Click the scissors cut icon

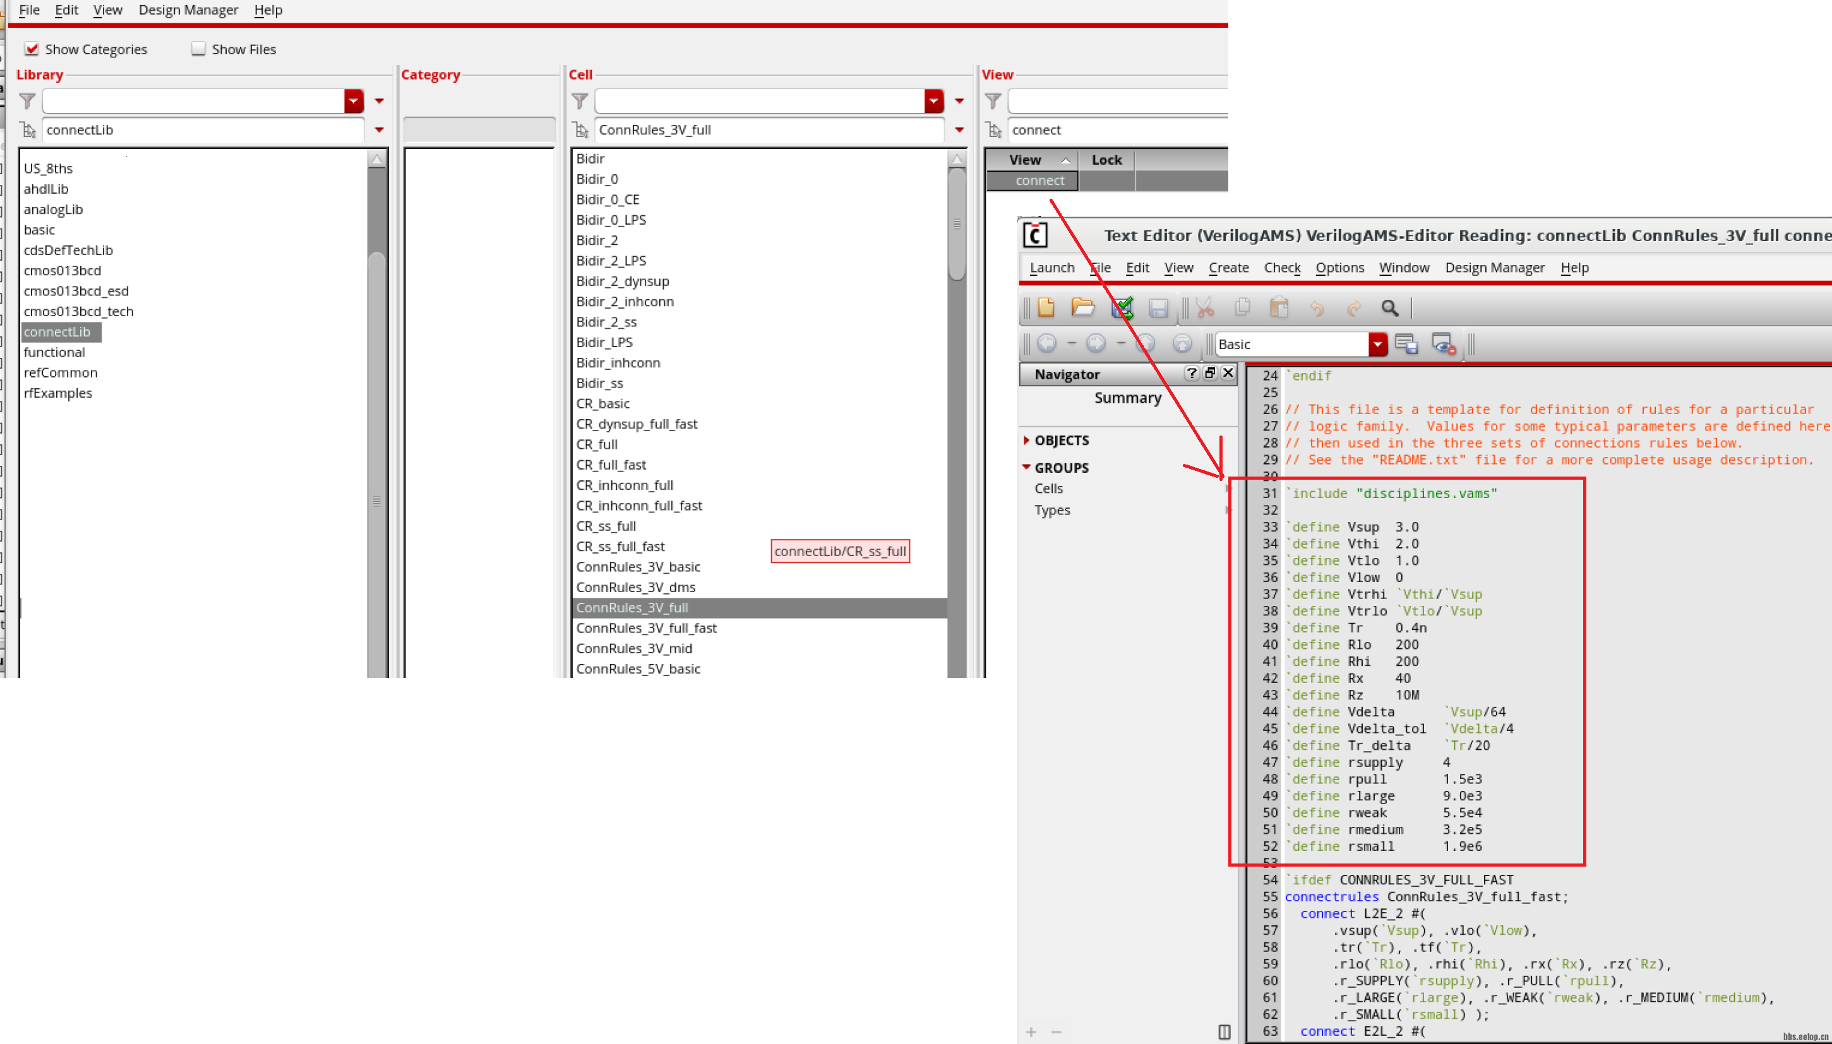coord(1205,308)
